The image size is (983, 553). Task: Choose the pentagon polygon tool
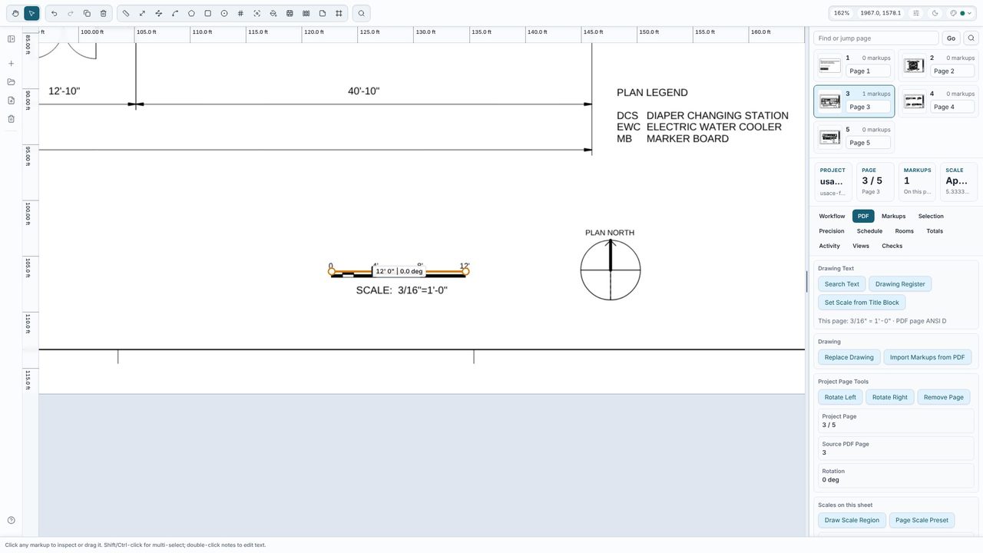(x=191, y=13)
